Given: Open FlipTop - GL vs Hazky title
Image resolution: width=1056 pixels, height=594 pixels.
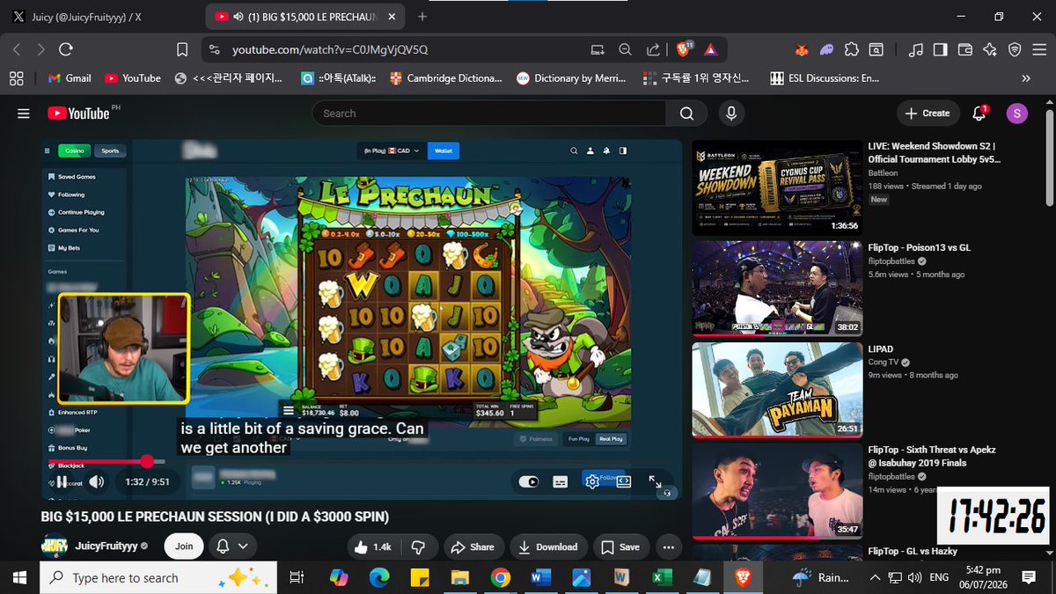Looking at the screenshot, I should point(913,551).
